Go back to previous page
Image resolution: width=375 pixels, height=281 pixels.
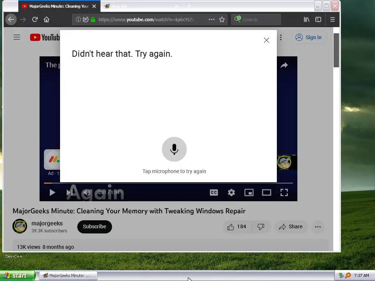click(11, 20)
